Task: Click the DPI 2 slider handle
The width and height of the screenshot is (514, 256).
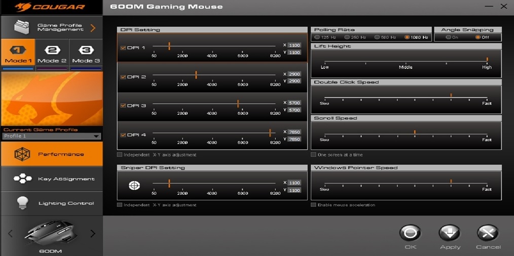Action: point(196,75)
